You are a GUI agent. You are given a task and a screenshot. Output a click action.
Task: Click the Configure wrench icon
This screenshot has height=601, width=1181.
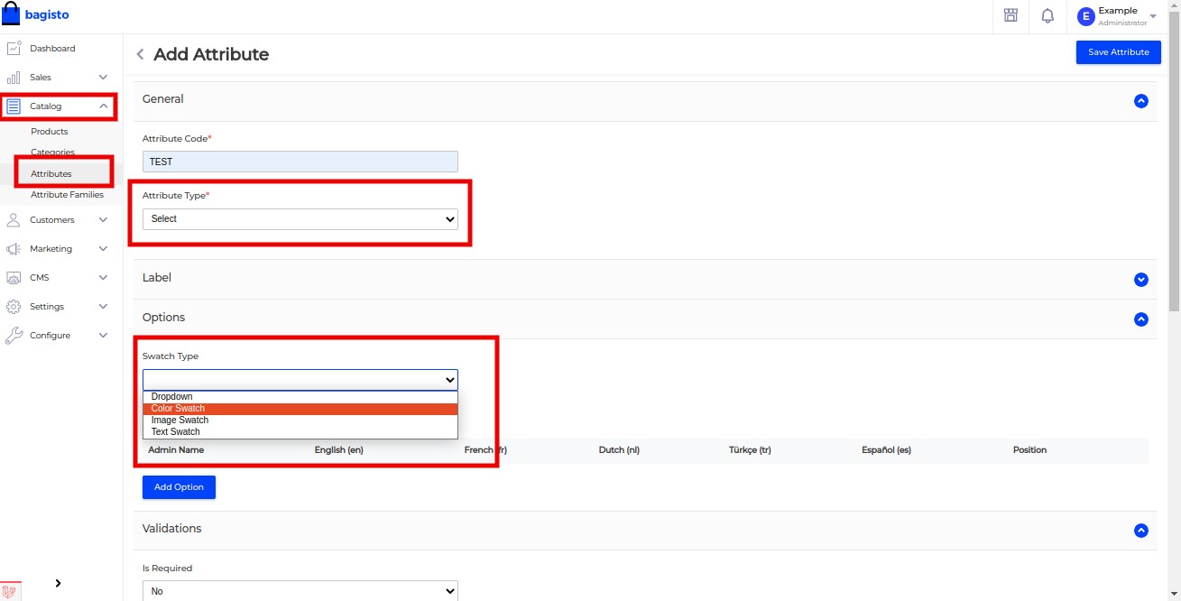click(x=14, y=336)
